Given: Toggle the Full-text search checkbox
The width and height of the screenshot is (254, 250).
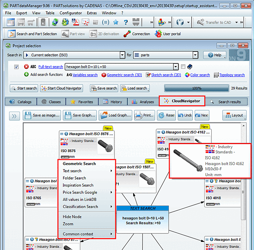Looking at the screenshot, I should 16,67.
